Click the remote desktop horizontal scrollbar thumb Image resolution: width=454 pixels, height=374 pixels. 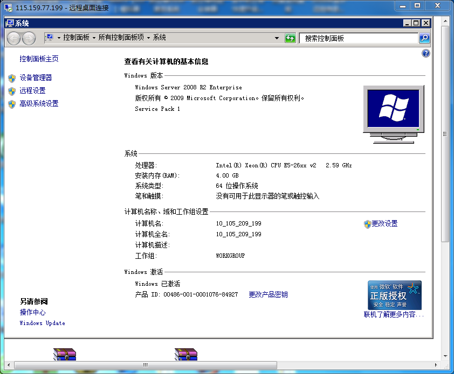click(146, 365)
